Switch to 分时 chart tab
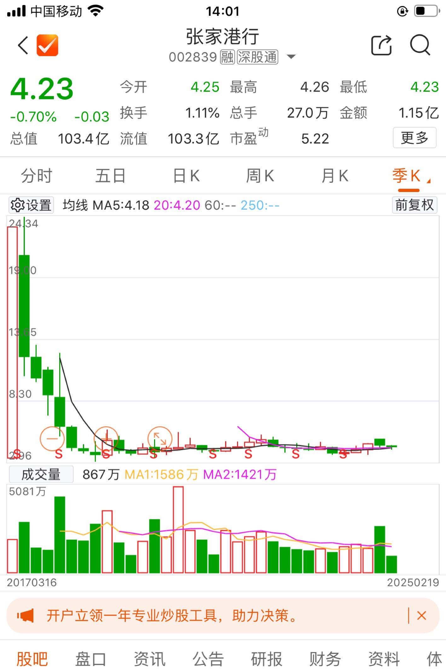This screenshot has width=446, height=672. (x=37, y=176)
